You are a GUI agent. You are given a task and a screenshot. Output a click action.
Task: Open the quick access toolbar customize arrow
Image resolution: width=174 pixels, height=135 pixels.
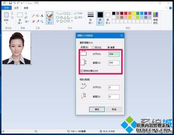coord(22,3)
